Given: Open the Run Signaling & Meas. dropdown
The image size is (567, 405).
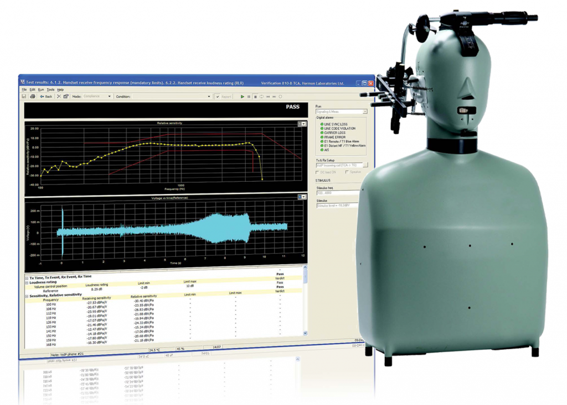Looking at the screenshot, I should click(x=341, y=112).
